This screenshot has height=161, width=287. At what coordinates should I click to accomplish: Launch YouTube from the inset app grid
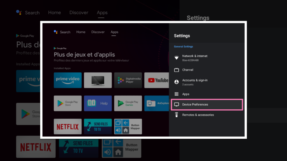pyautogui.click(x=156, y=80)
